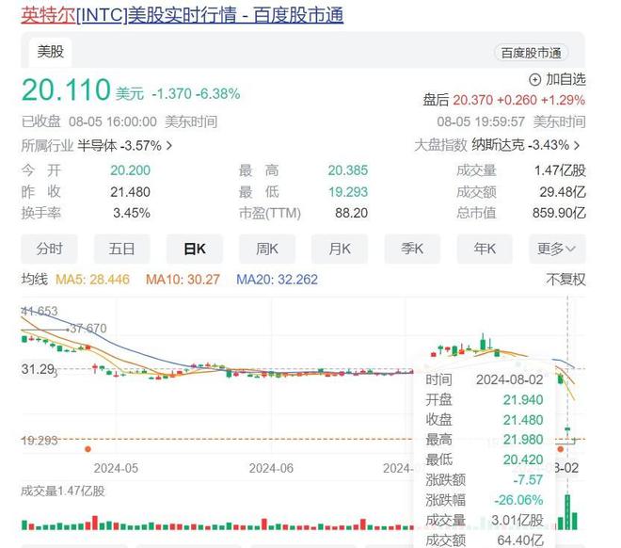Select the 月K chart tab

click(340, 249)
